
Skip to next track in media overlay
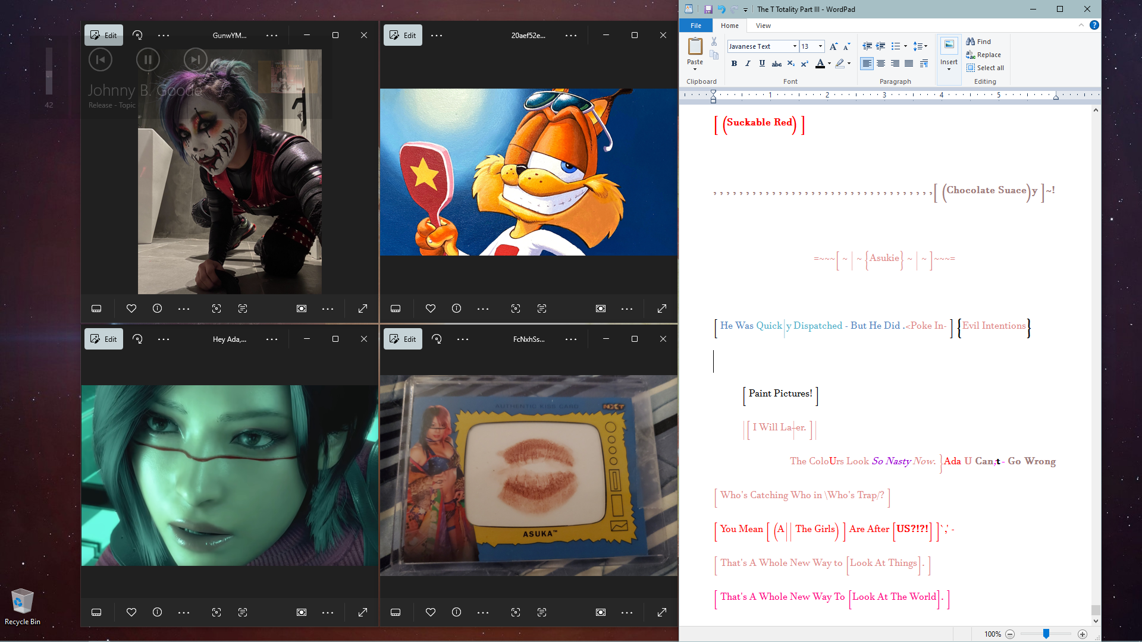[195, 59]
